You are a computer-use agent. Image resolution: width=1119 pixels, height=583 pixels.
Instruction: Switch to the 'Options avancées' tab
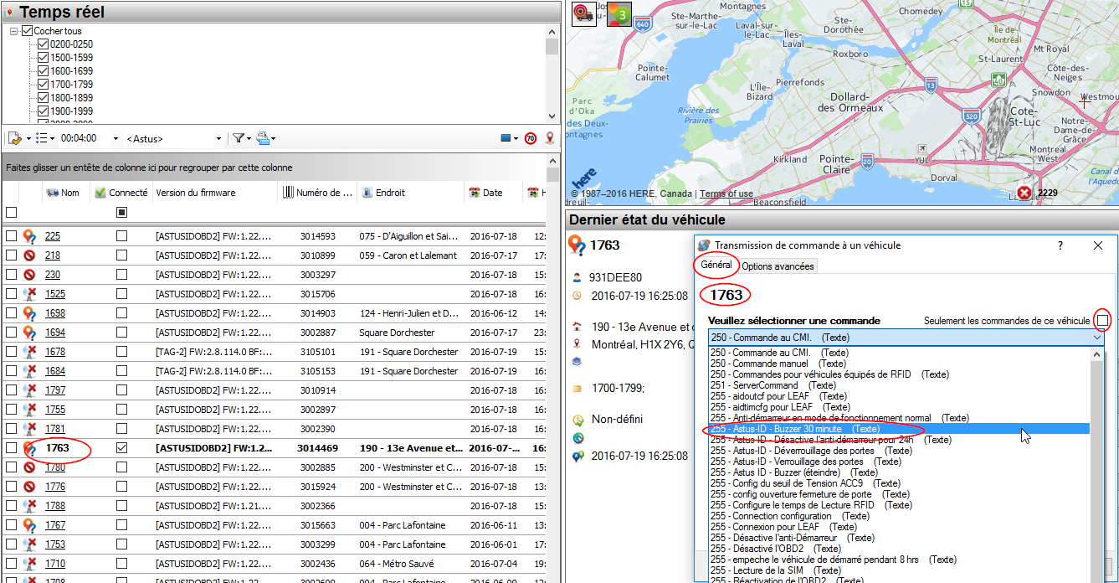(x=778, y=266)
